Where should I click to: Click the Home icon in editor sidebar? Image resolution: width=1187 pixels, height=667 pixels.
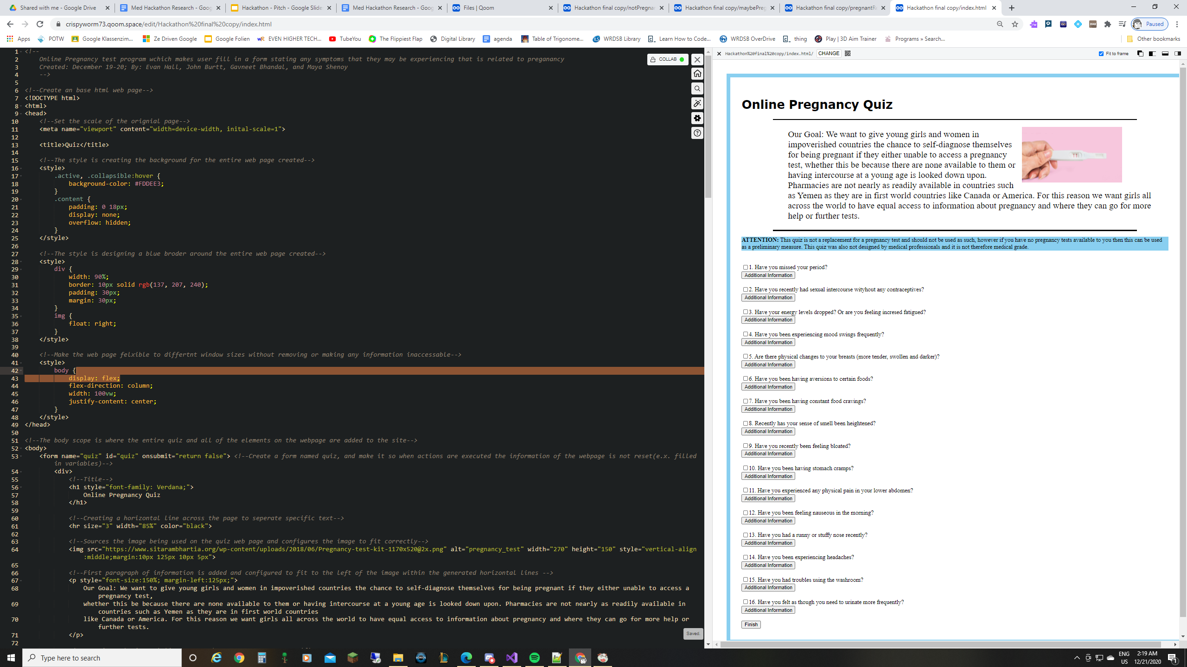click(x=697, y=74)
